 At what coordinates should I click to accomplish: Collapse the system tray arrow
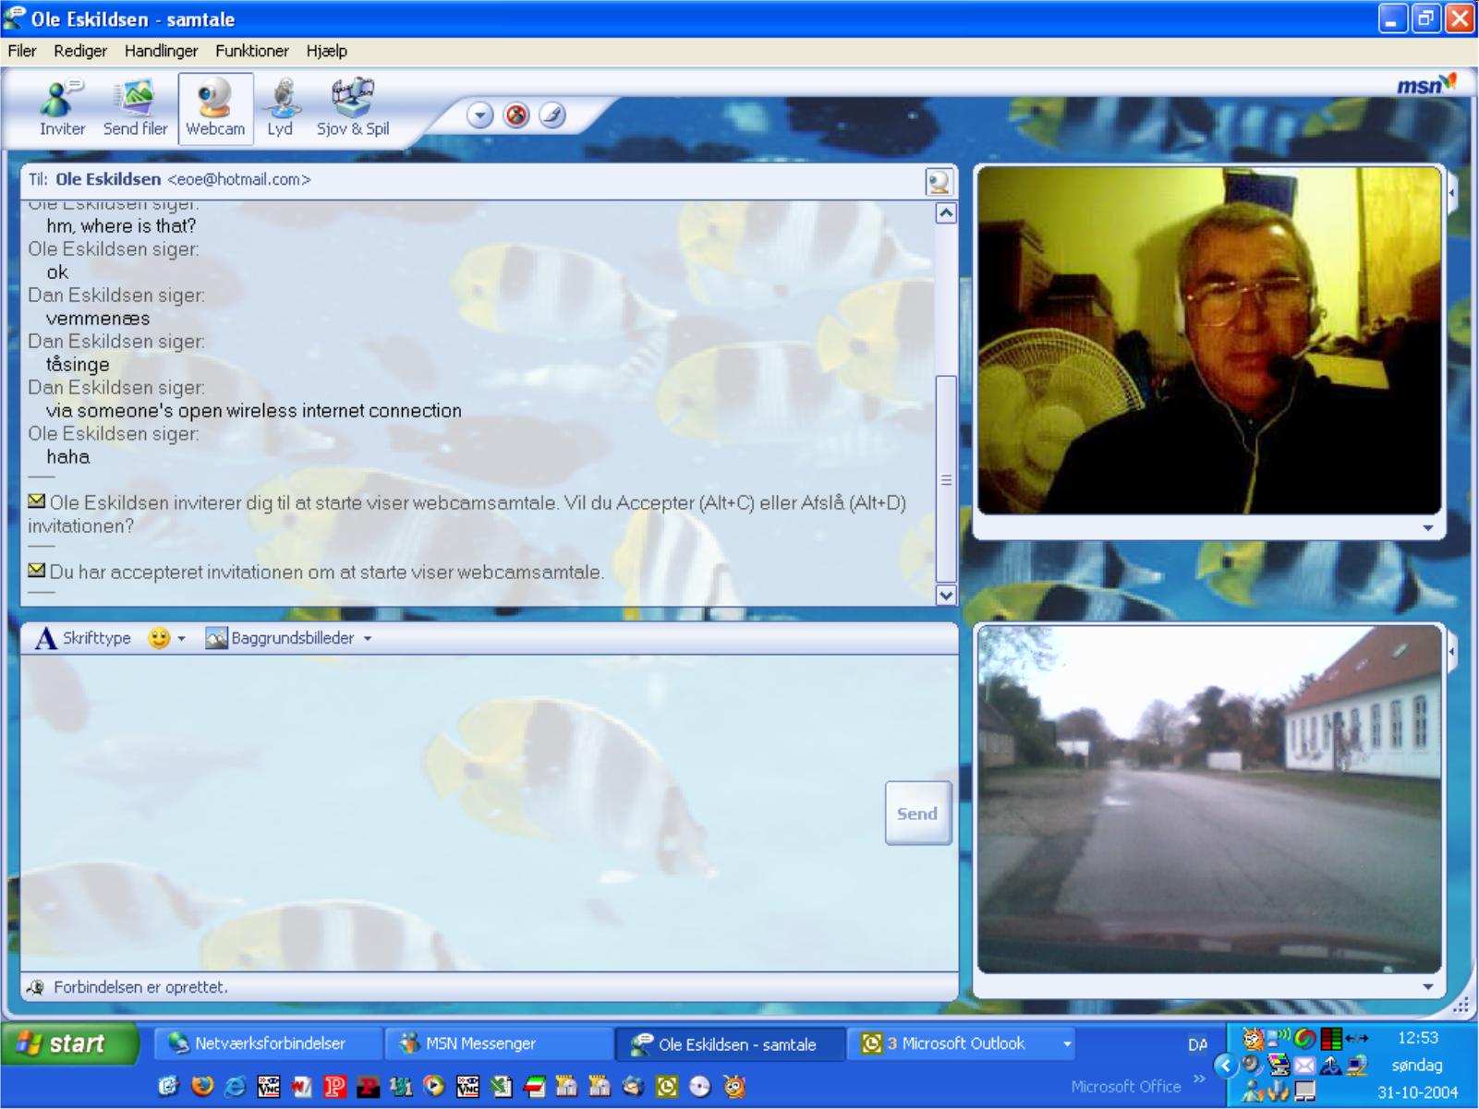[x=1226, y=1066]
